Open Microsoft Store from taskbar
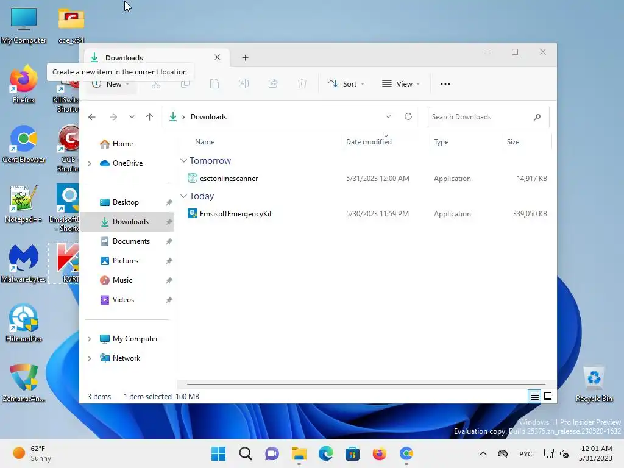Image resolution: width=624 pixels, height=468 pixels. pyautogui.click(x=353, y=453)
